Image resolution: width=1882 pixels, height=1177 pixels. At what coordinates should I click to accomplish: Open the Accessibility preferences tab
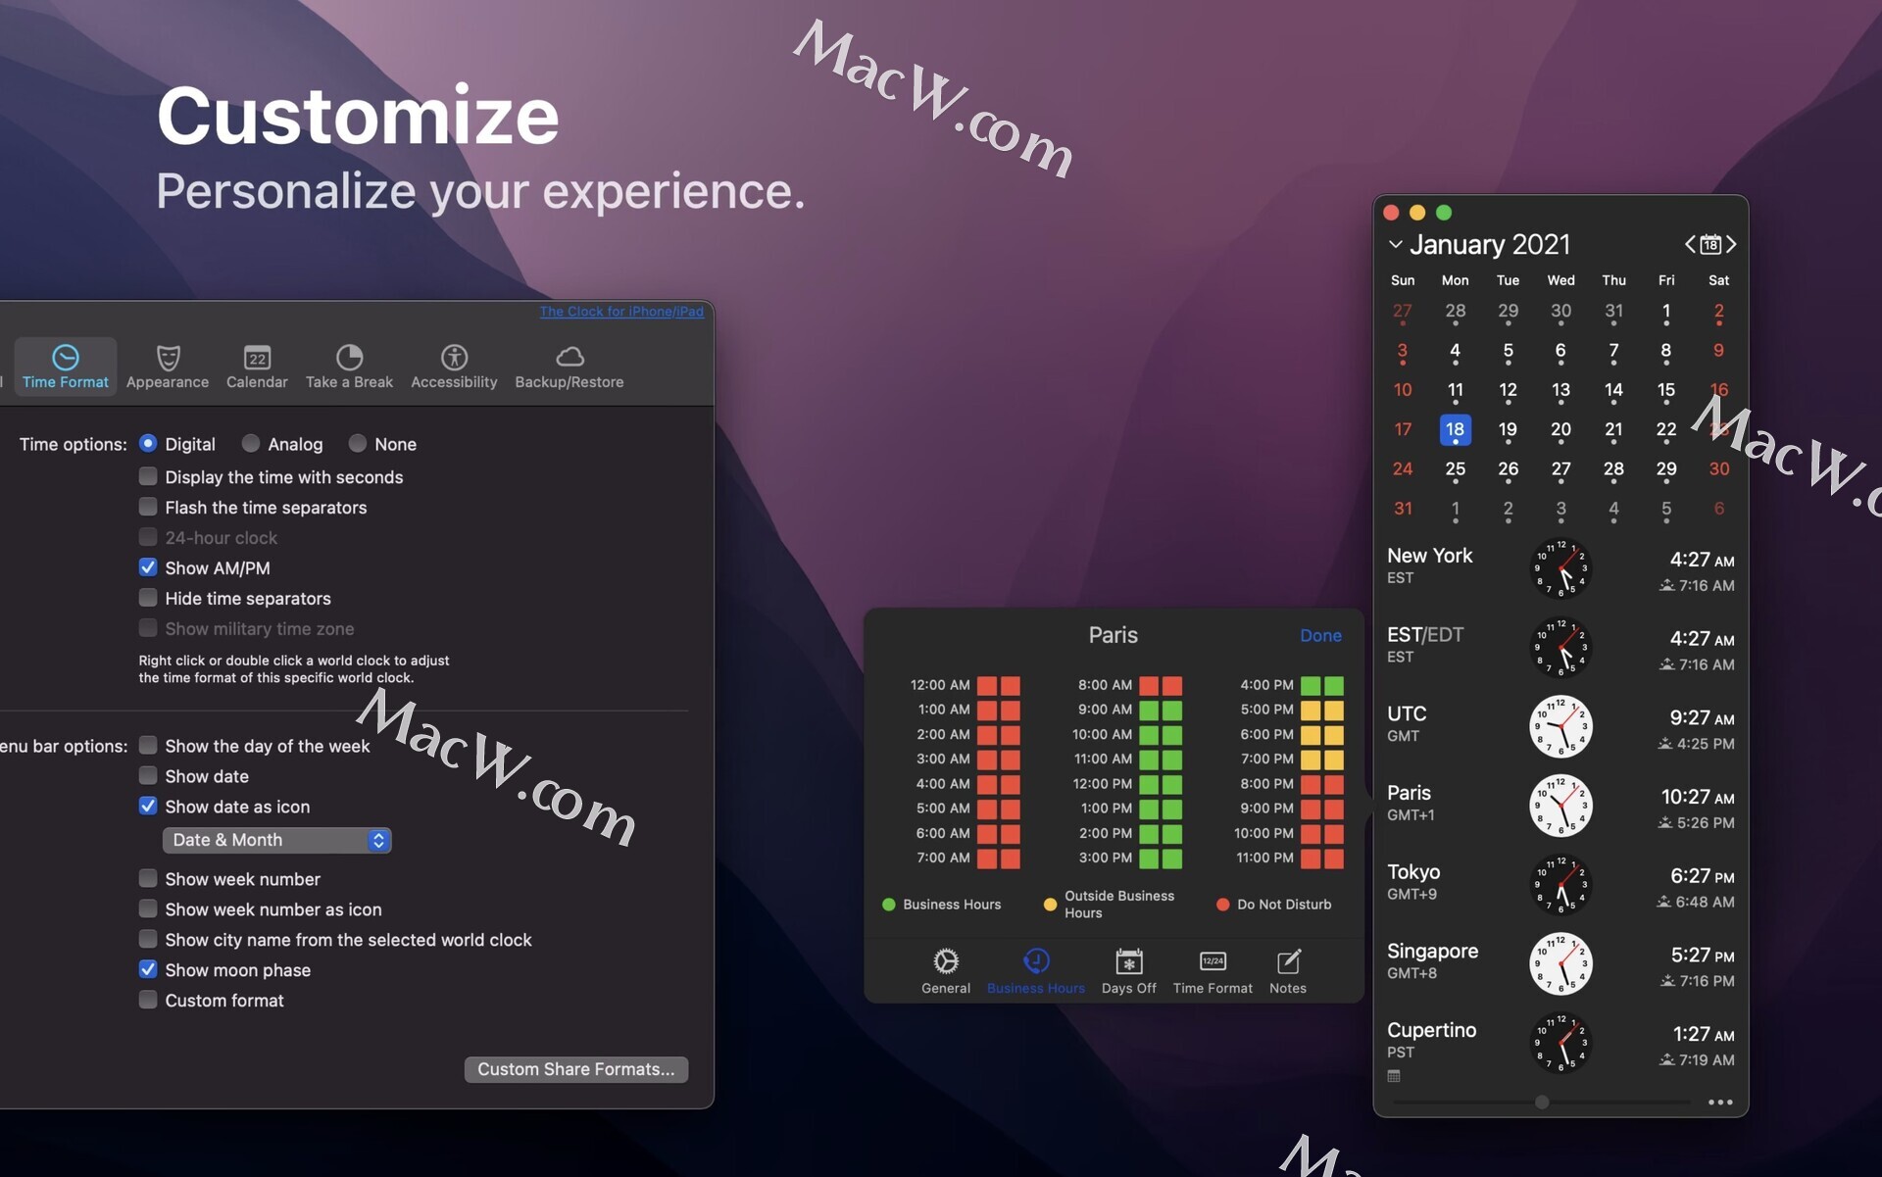[x=454, y=367]
